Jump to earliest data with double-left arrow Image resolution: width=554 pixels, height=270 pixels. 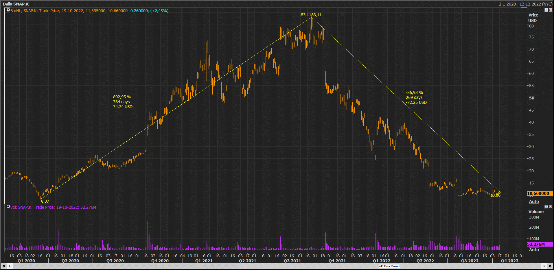coord(4,266)
